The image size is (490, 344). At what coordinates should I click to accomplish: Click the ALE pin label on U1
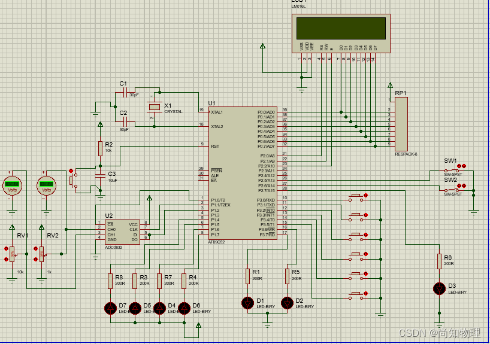point(214,176)
